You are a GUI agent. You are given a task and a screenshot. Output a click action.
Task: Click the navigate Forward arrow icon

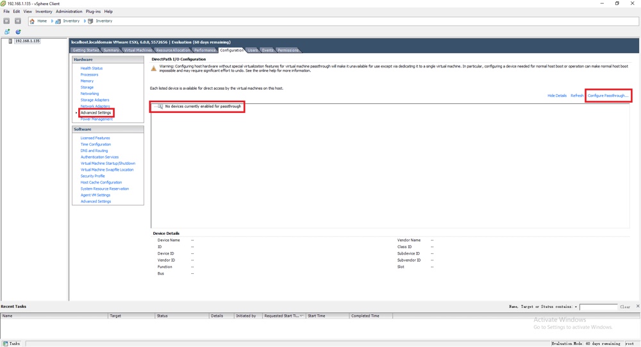[x=17, y=21]
